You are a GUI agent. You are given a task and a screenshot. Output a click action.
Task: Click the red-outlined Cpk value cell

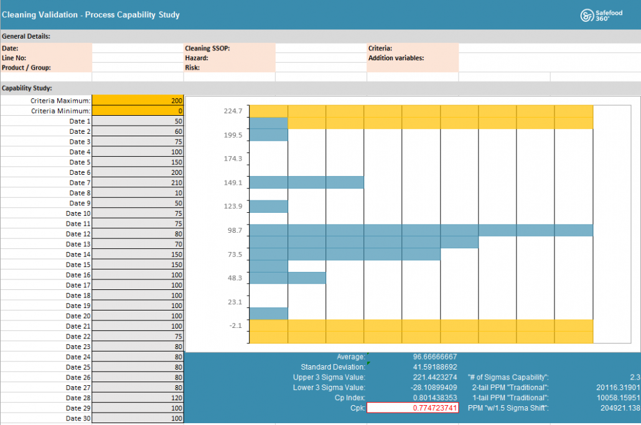pyautogui.click(x=413, y=408)
